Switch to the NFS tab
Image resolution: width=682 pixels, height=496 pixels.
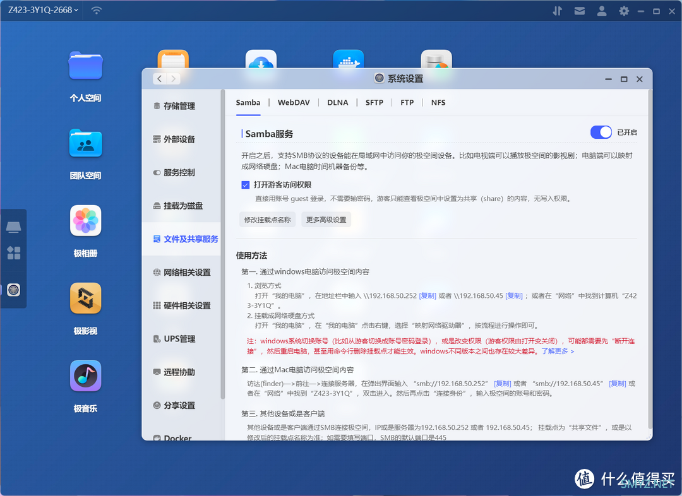438,103
